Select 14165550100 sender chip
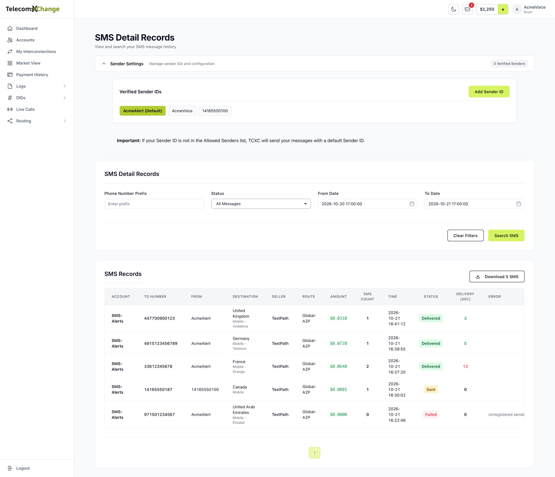555x477 pixels. coord(215,111)
